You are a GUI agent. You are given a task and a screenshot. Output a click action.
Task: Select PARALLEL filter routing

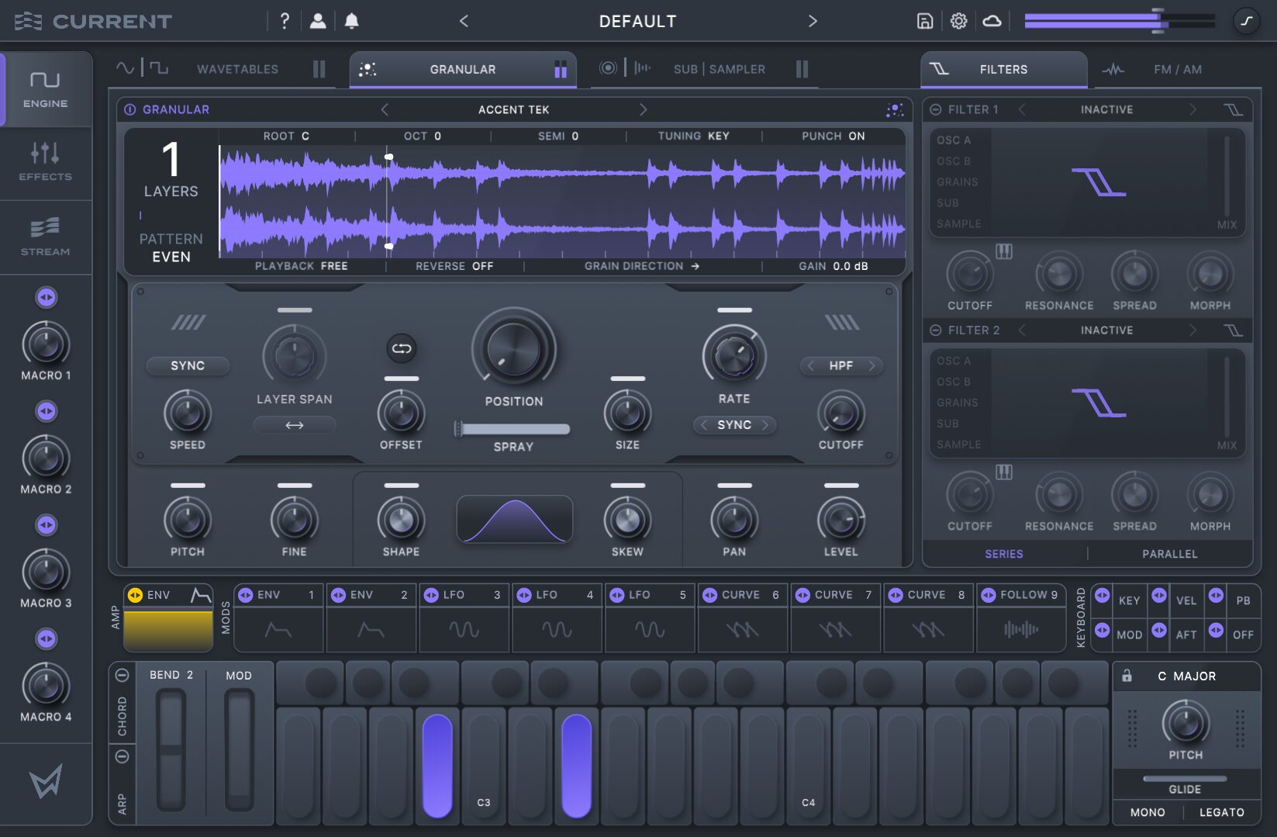[1169, 554]
